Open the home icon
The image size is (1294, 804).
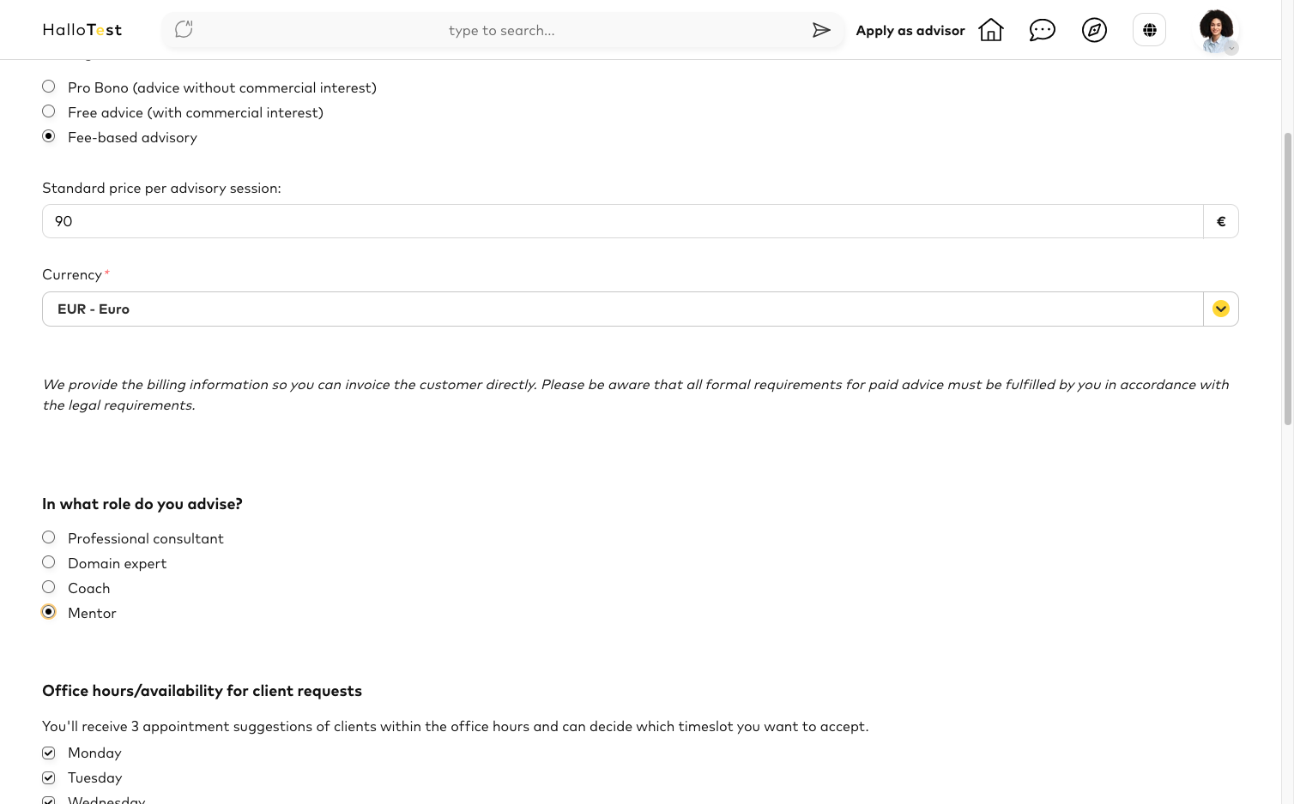click(x=991, y=30)
